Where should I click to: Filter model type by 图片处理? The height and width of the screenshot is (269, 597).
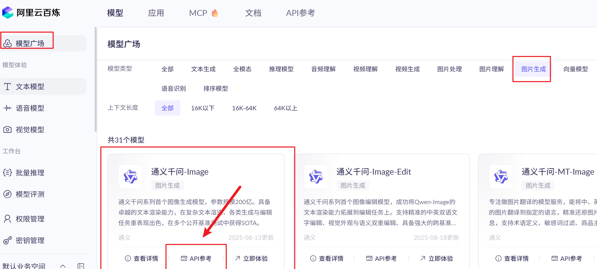coord(450,69)
